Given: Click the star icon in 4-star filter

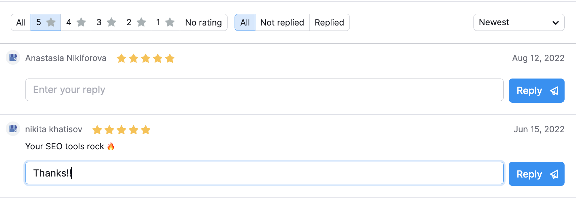Looking at the screenshot, I should click(81, 22).
